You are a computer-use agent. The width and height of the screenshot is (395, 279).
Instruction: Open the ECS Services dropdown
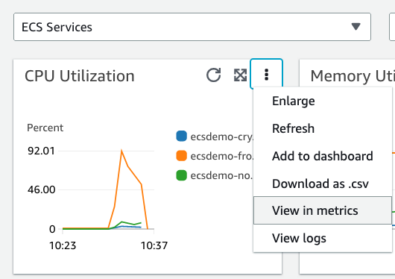coord(192,27)
